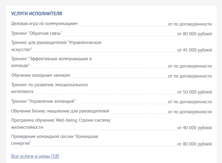
Task: Choose 'Обучение холодным звонкам' service
Action: point(41,75)
